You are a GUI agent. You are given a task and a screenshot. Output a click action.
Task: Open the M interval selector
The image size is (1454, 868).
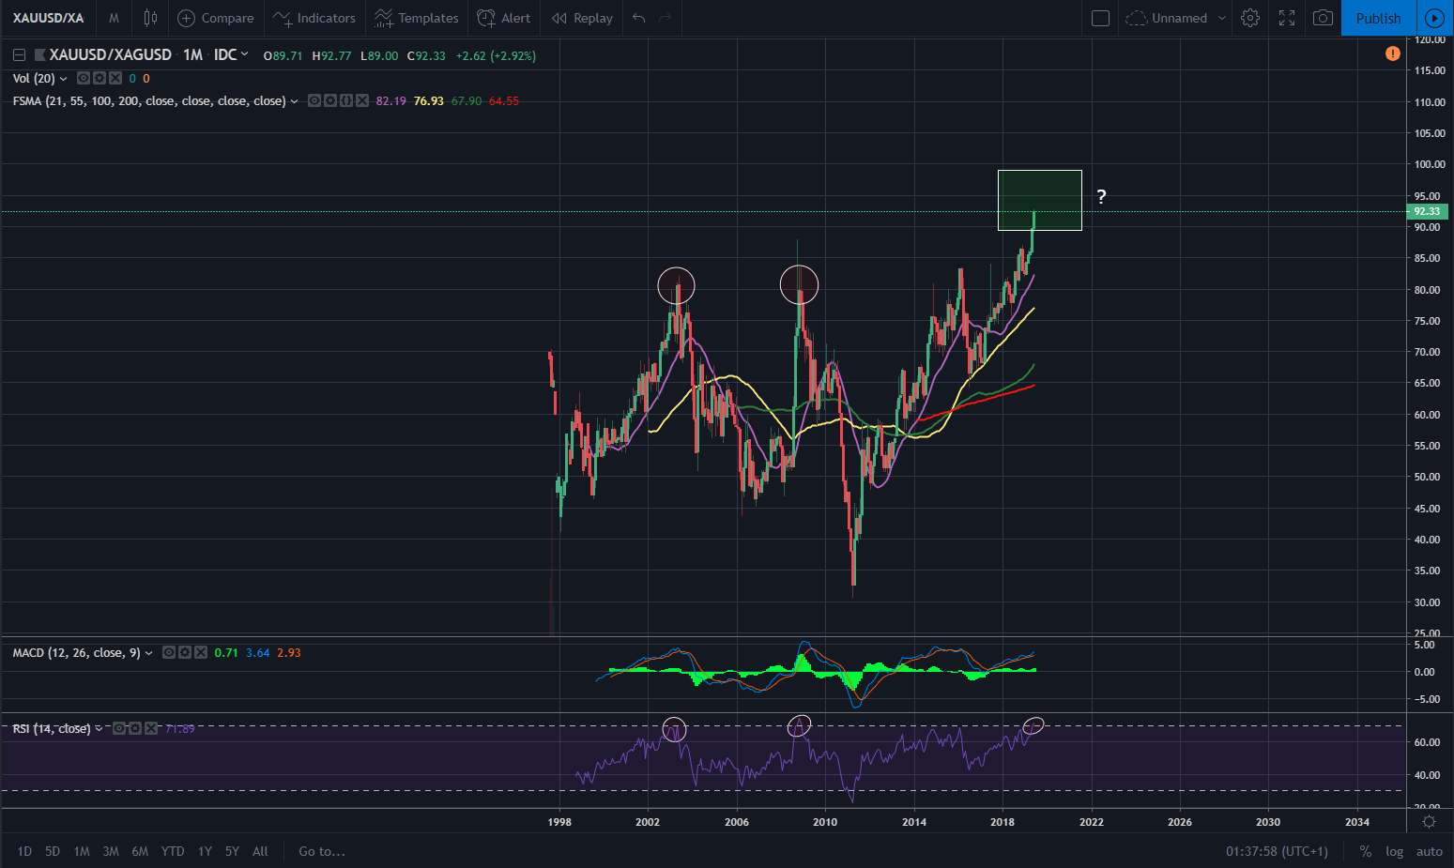pyautogui.click(x=114, y=18)
